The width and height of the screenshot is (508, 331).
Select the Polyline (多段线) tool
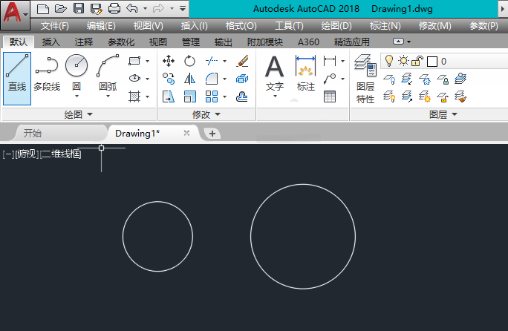pyautogui.click(x=47, y=73)
